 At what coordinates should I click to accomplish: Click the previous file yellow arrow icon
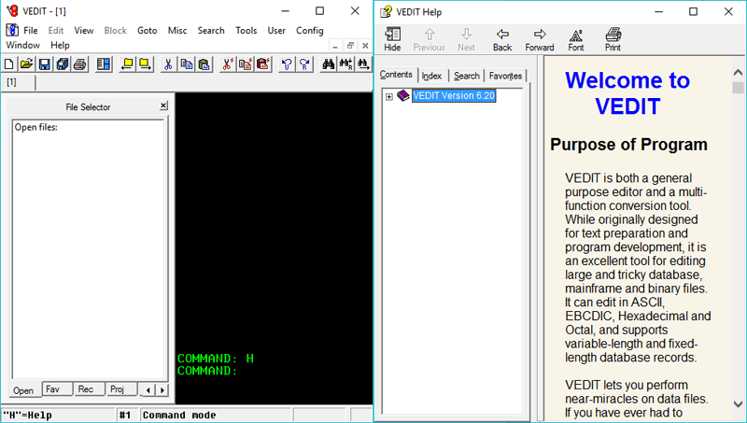pyautogui.click(x=127, y=63)
